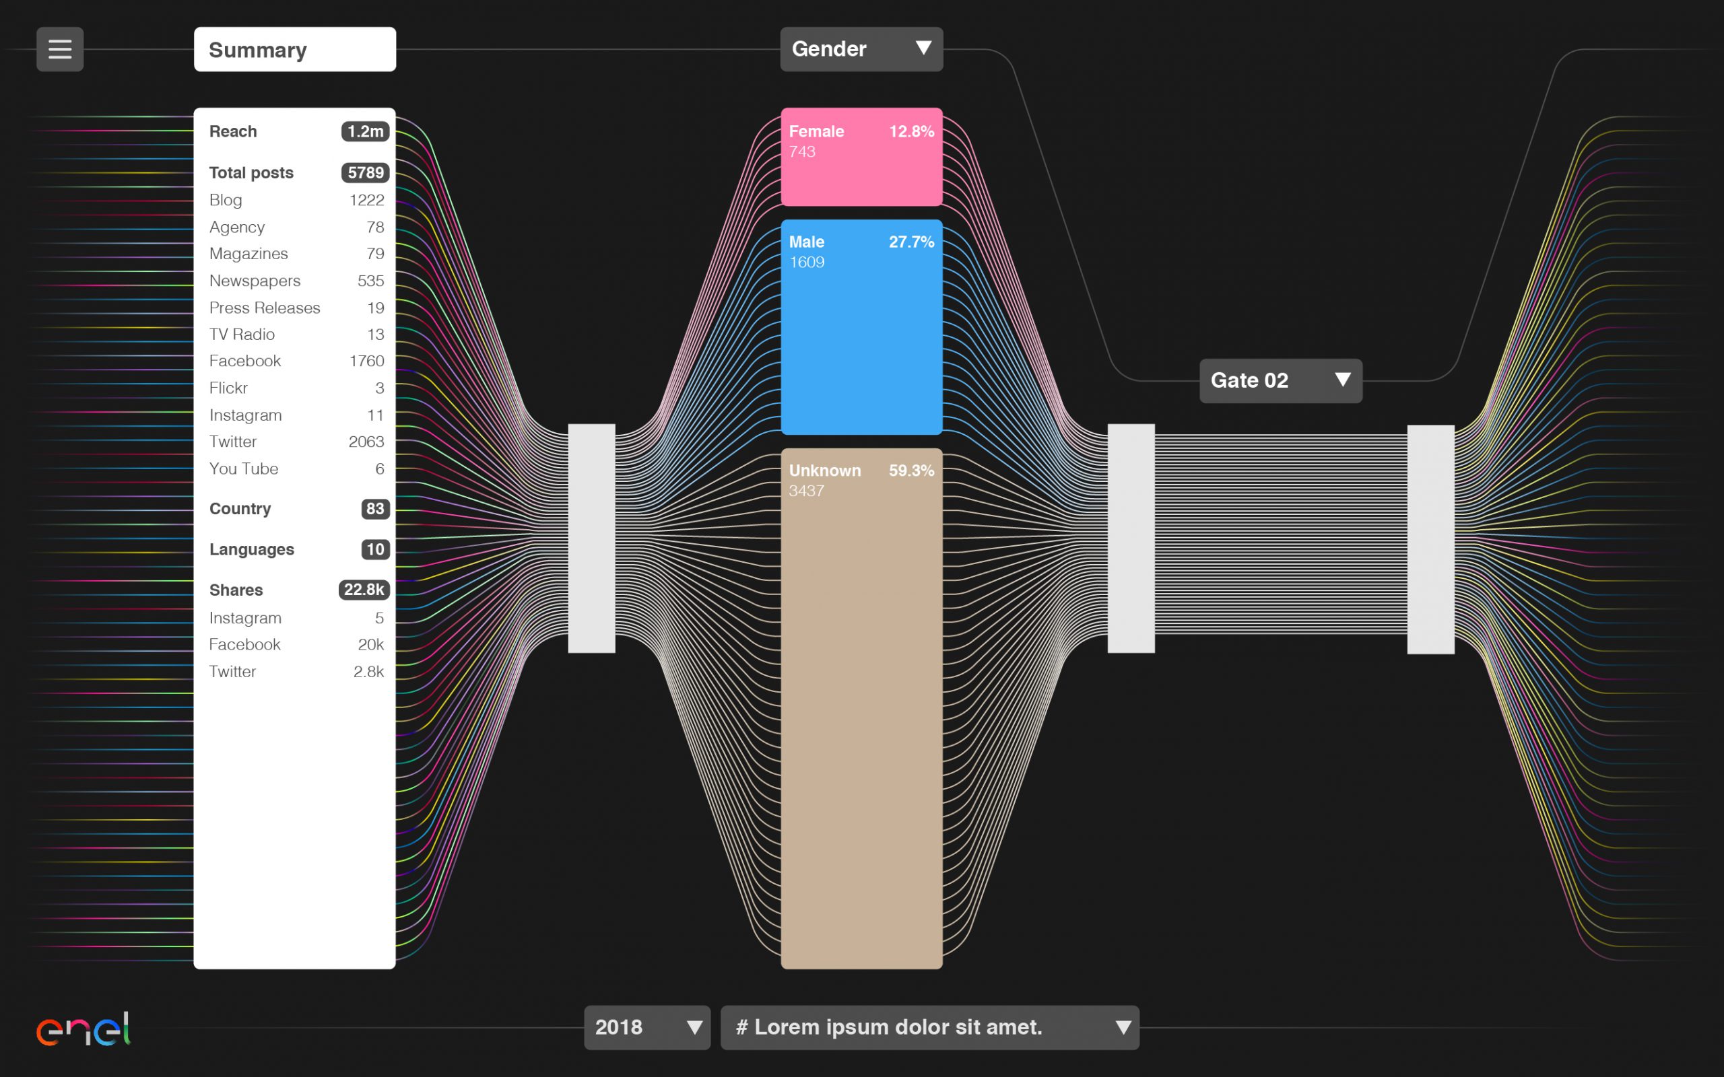The height and width of the screenshot is (1077, 1724).
Task: Click the Total posts 5789 badge
Action: pyautogui.click(x=365, y=173)
